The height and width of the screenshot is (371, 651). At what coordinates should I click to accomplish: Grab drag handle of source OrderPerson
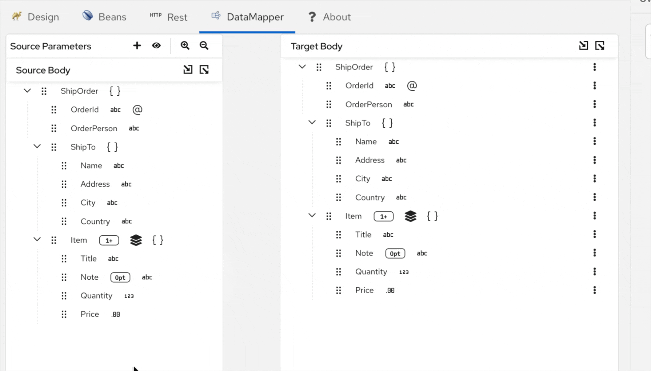54,128
